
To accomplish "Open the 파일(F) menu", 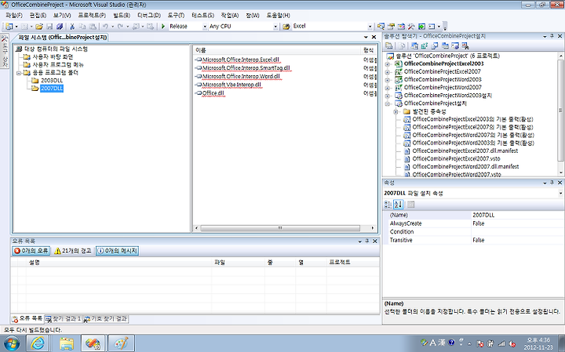I will coord(13,15).
